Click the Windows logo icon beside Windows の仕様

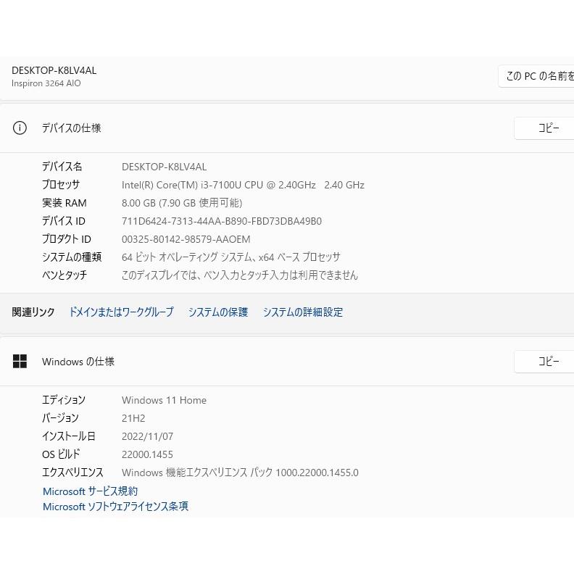coord(20,362)
